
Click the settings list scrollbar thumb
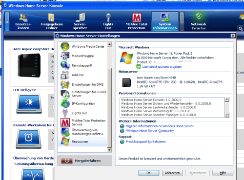(x=109, y=108)
